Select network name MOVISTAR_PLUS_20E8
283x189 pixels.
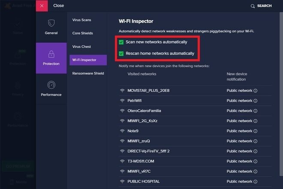[148, 90]
